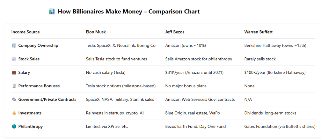321x139 pixels.
Task: Click the globe icon beside Philanthropy
Action: click(14, 127)
